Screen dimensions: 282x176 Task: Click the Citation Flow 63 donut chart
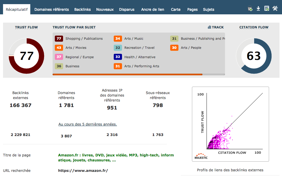click(x=254, y=56)
